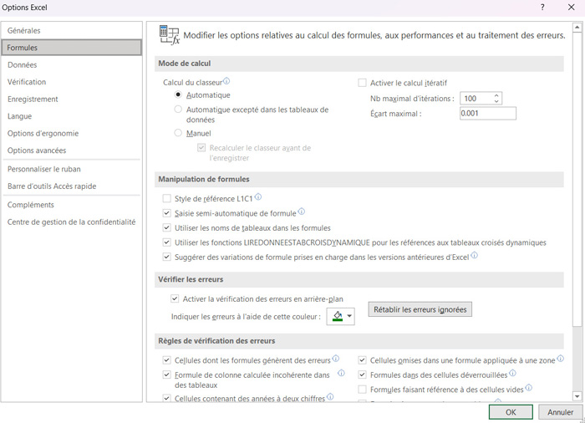585x423 pixels.
Task: Click info icon after Suggérer des variations de formule
Action: (475, 256)
